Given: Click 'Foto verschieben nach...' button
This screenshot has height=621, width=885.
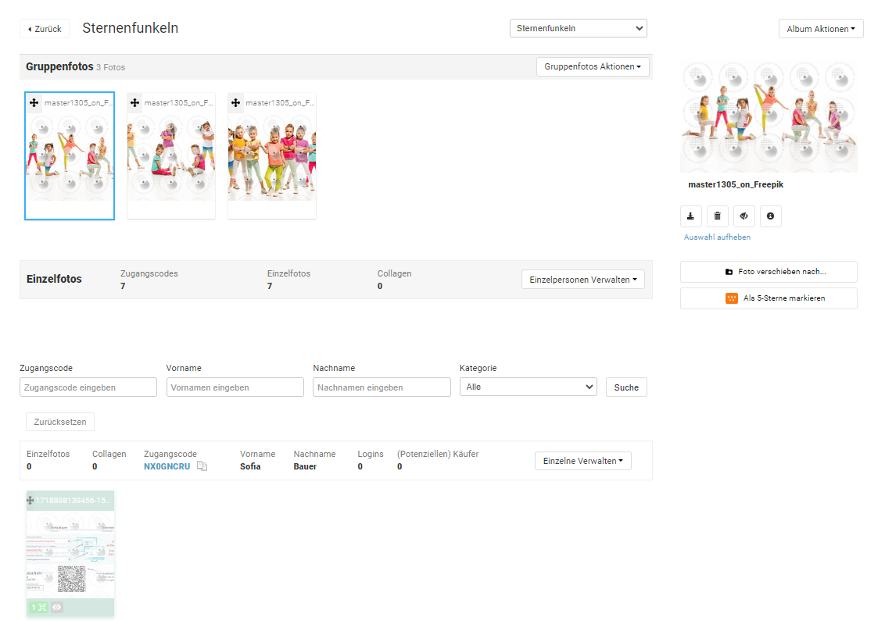Looking at the screenshot, I should [x=769, y=272].
